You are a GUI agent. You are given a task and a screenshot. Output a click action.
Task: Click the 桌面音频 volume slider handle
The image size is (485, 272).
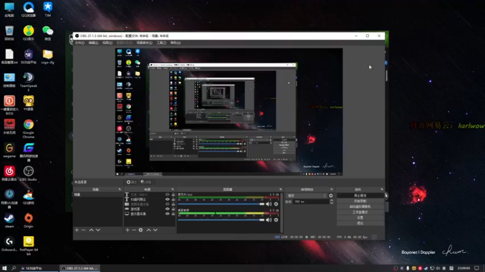point(262,220)
